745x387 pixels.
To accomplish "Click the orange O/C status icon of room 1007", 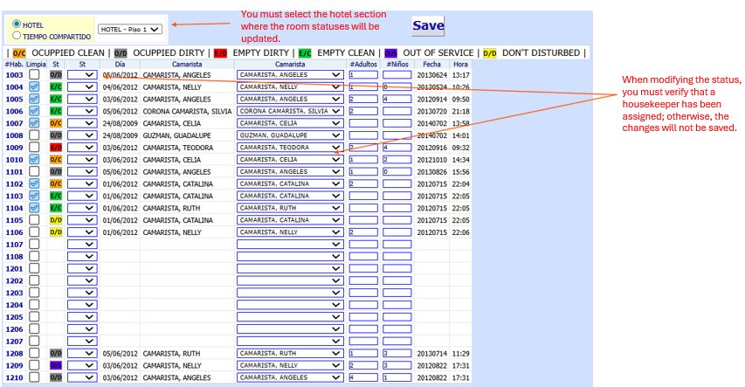I will tap(56, 124).
